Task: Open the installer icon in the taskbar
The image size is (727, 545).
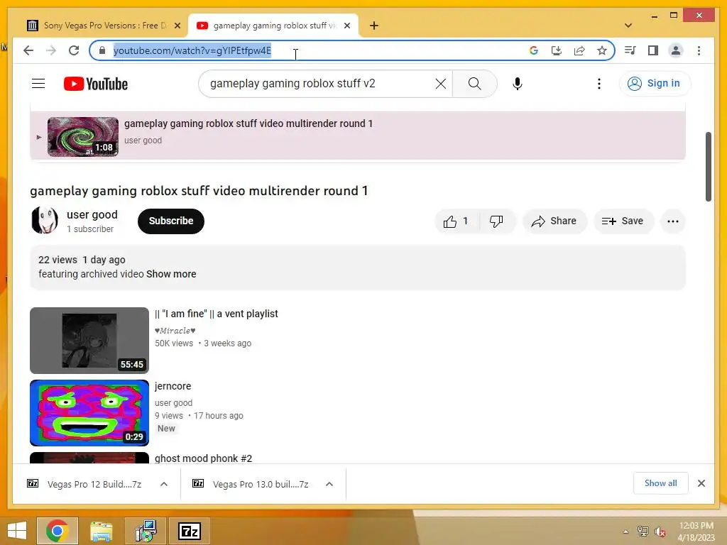Action: tap(146, 531)
